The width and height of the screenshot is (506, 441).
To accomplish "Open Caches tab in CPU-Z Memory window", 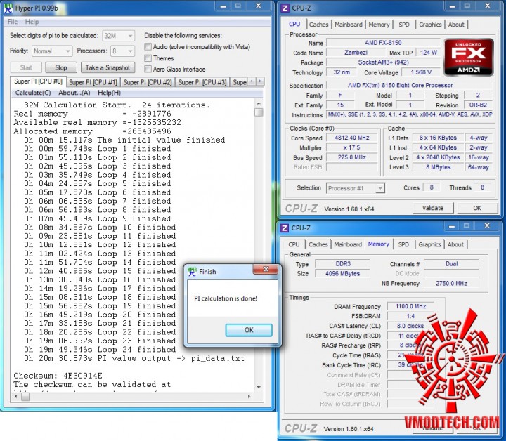I will [x=318, y=244].
